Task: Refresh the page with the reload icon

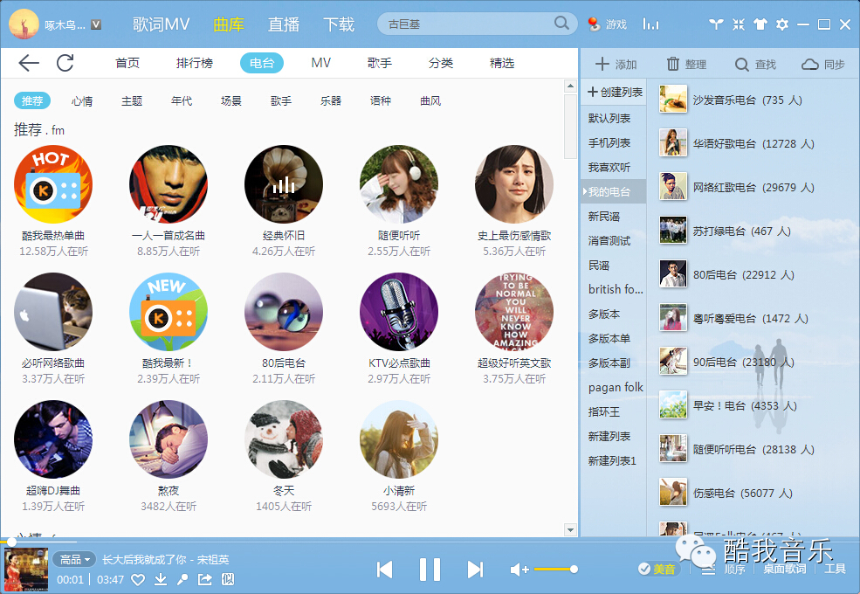Action: click(x=65, y=63)
